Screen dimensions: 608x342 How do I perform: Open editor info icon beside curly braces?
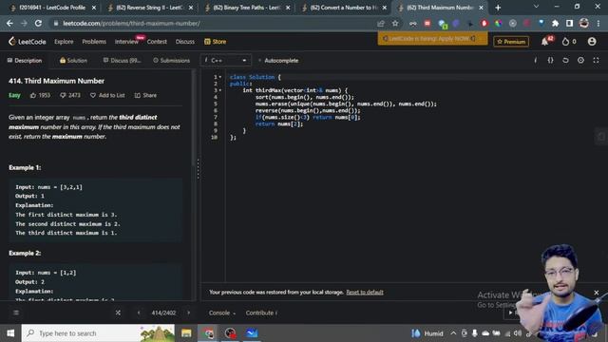point(536,60)
